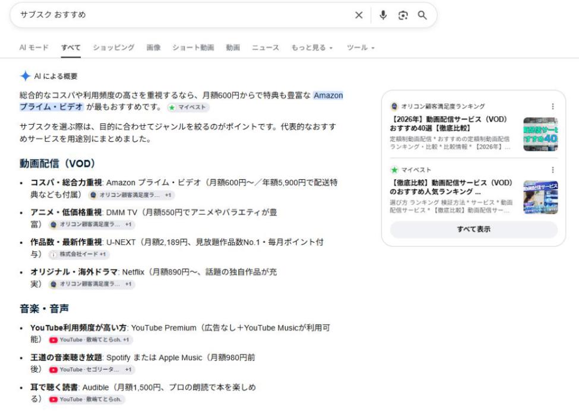Open source chip for Netflix bullet
The height and width of the screenshot is (413, 579).
[x=91, y=284]
